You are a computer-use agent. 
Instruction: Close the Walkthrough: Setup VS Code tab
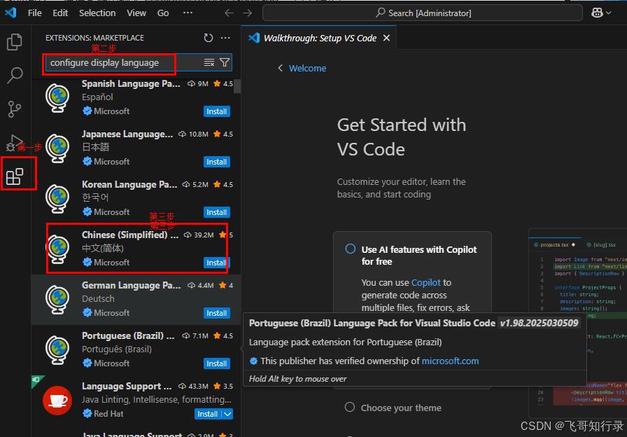(386, 38)
